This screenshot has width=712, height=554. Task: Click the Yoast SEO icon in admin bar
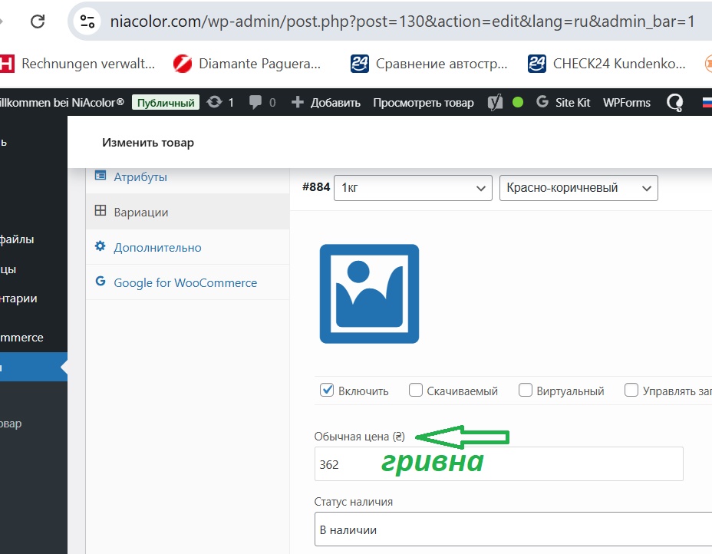[496, 102]
